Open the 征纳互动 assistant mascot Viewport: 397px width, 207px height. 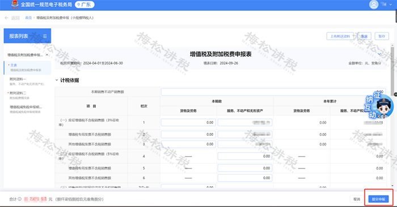click(x=379, y=105)
